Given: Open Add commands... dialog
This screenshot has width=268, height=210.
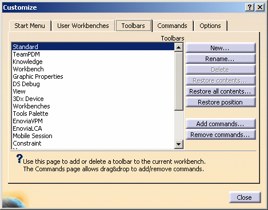Looking at the screenshot, I should [x=221, y=124].
